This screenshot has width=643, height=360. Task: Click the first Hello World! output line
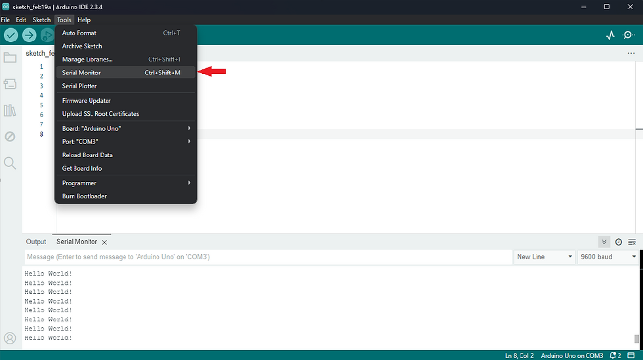point(48,274)
